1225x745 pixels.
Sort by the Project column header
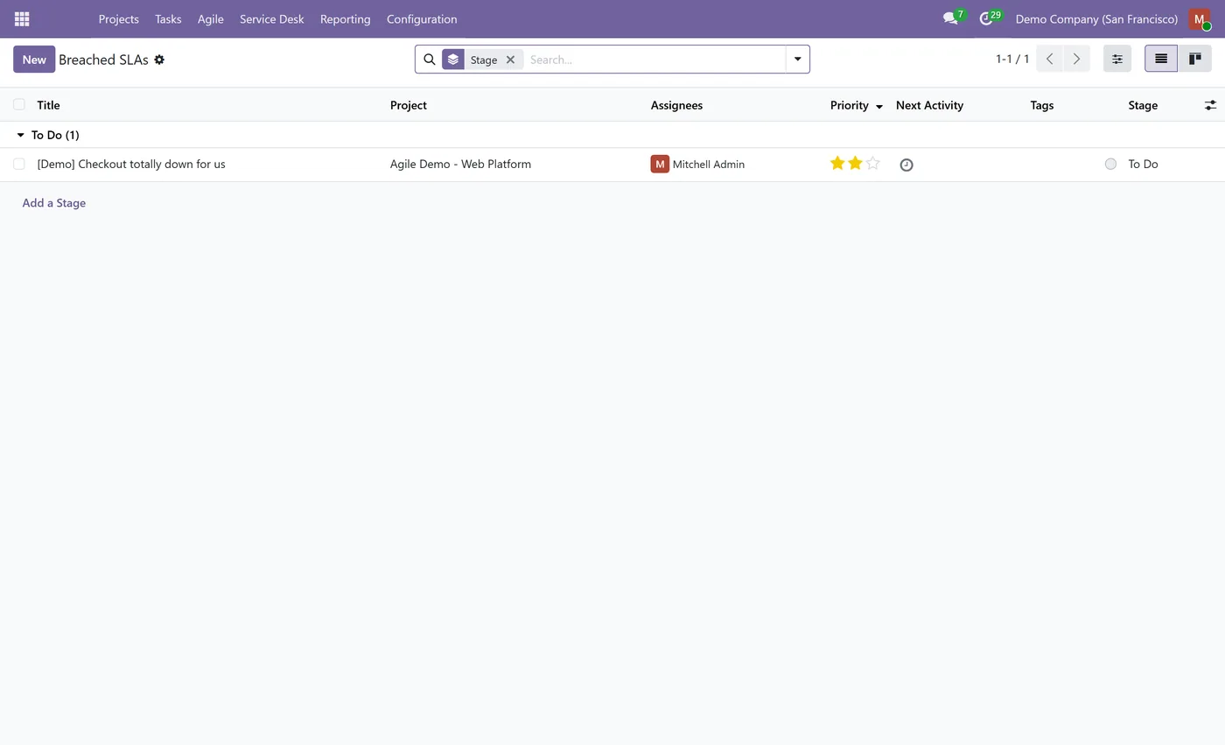pos(409,105)
